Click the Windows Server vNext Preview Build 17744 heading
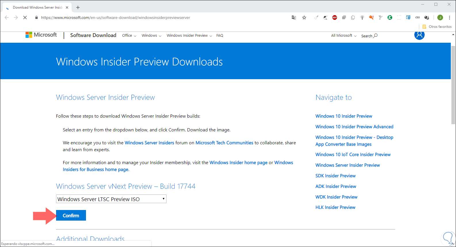The image size is (456, 247). click(126, 186)
